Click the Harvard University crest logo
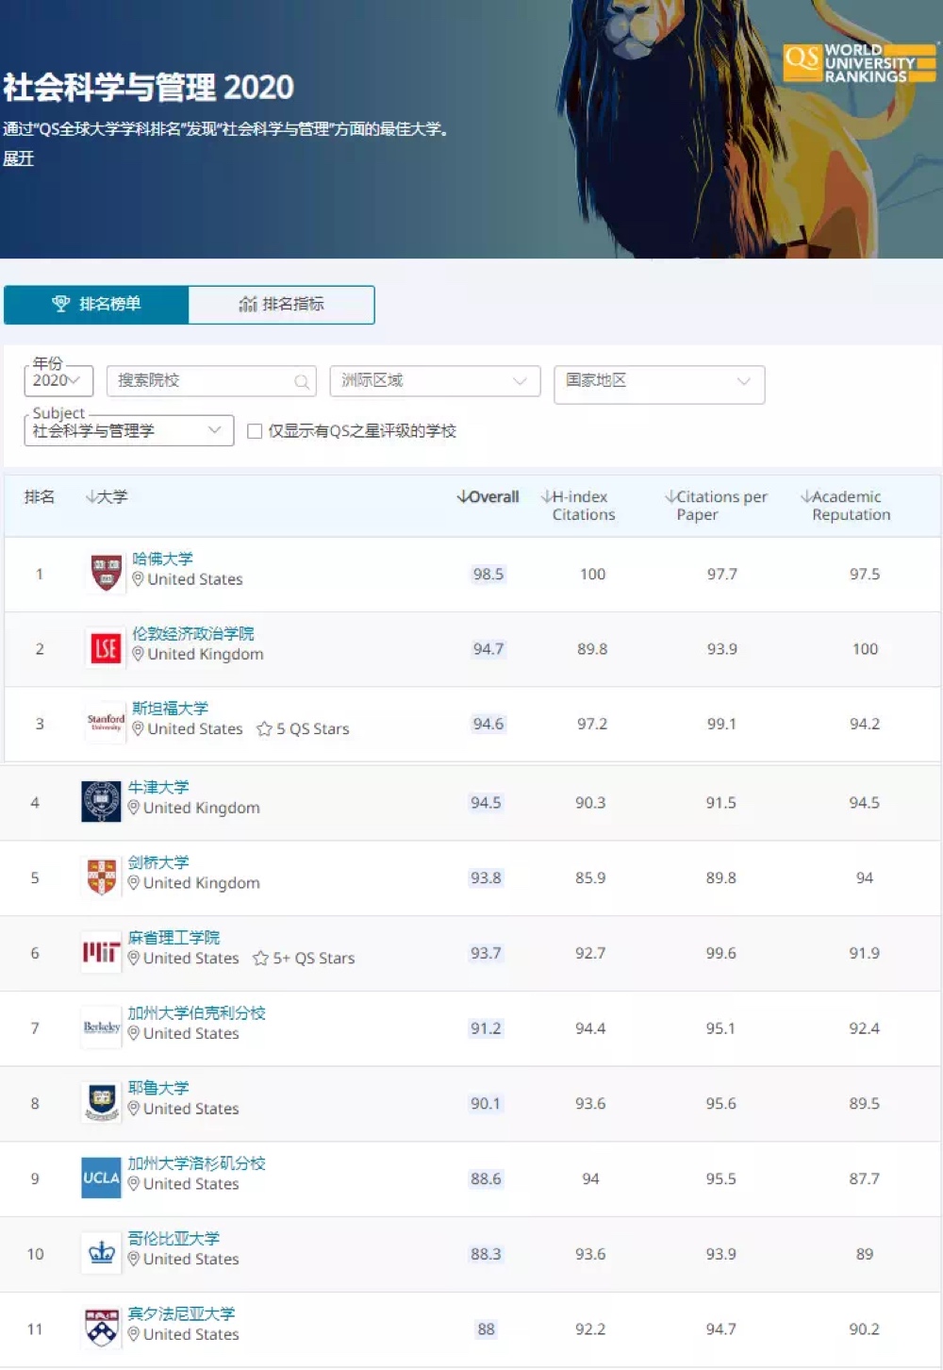 (106, 573)
